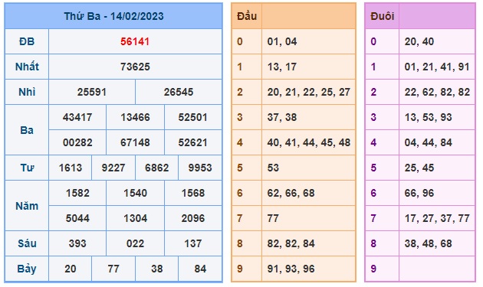
Task: Click the ĐB row label
Action: [x=27, y=41]
